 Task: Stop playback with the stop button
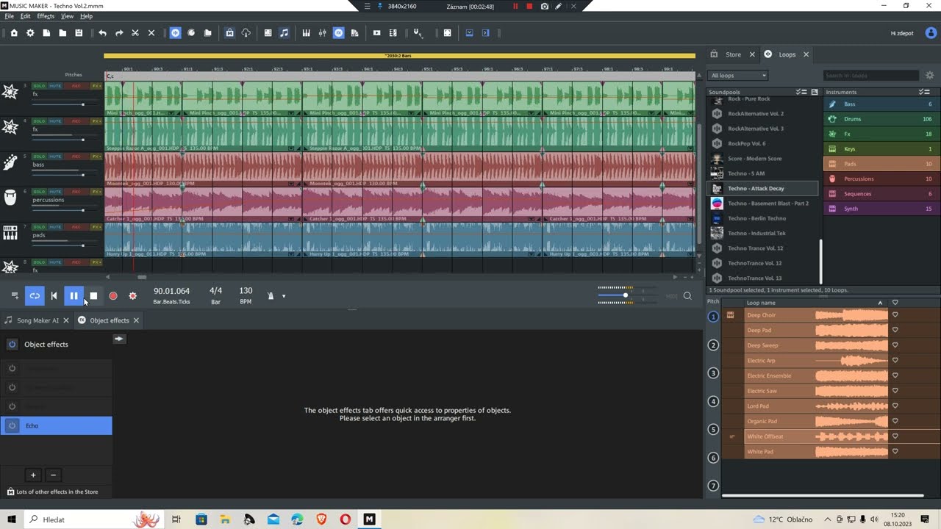click(93, 296)
